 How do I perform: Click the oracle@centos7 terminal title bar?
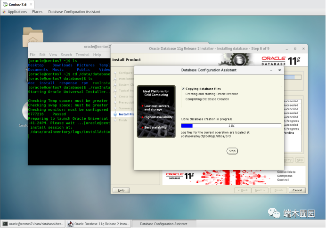pyautogui.click(x=69, y=47)
